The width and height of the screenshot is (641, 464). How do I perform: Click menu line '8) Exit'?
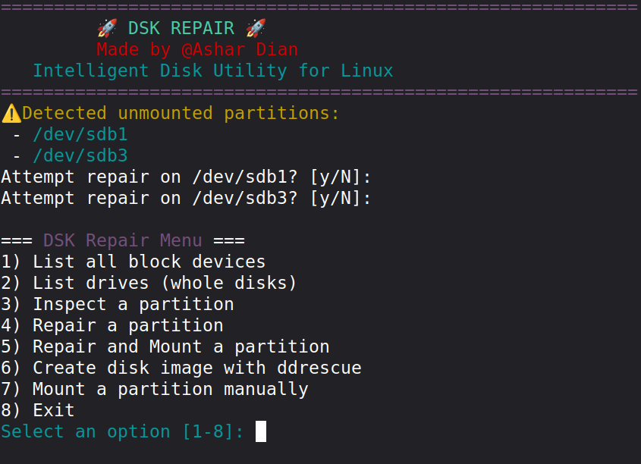tap(38, 410)
